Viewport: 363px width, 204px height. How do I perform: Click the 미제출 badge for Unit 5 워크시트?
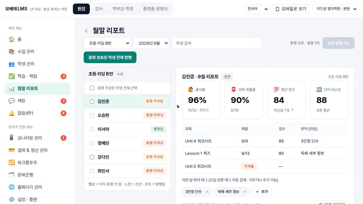click(x=249, y=166)
